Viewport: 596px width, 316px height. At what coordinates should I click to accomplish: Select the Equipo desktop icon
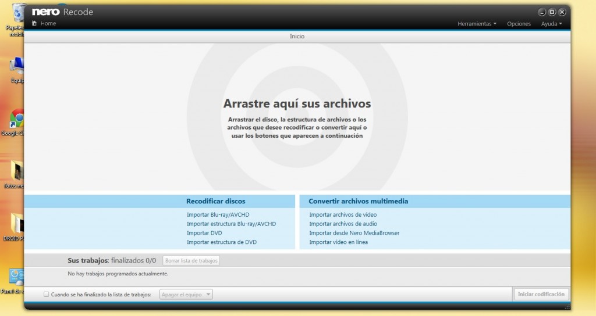17,67
